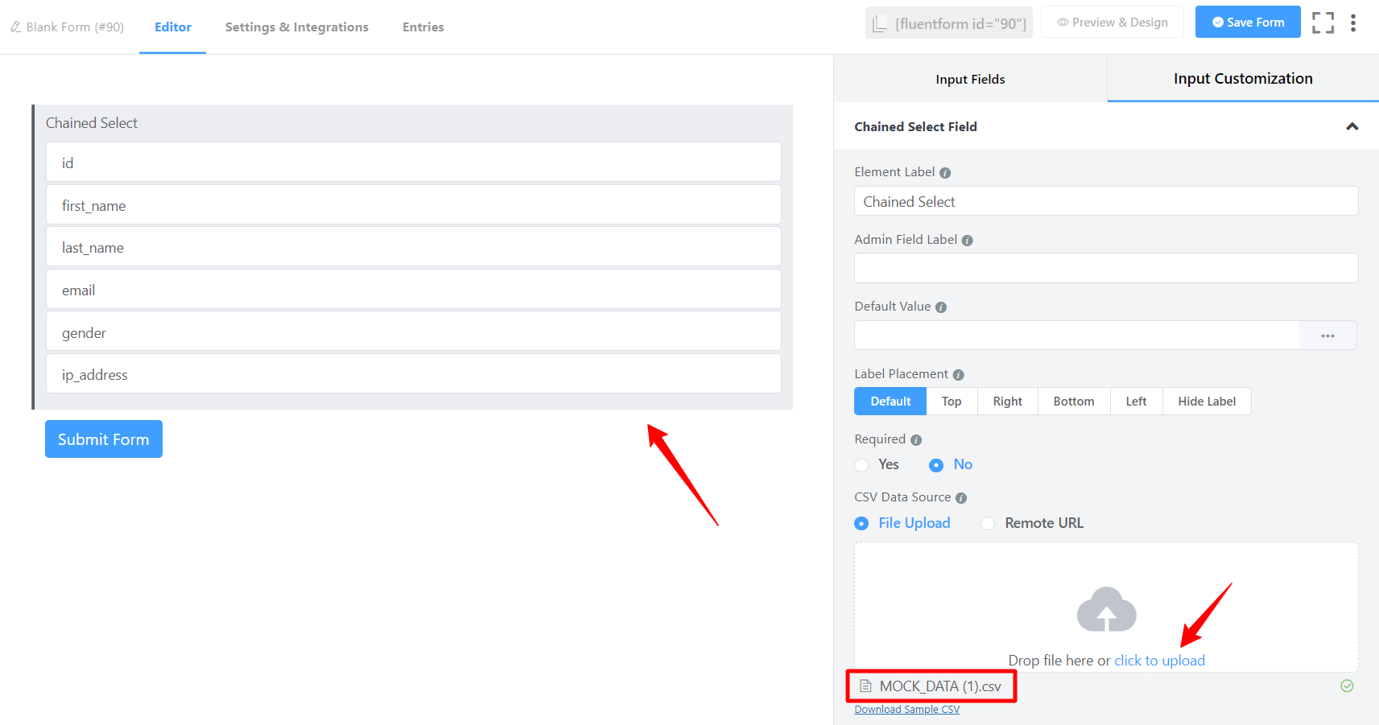
Task: Select Hide Label placement option
Action: pyautogui.click(x=1206, y=402)
